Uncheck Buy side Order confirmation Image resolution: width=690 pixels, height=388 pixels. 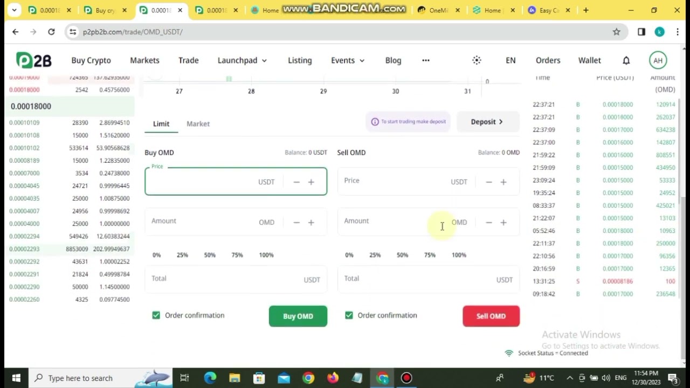tap(156, 315)
